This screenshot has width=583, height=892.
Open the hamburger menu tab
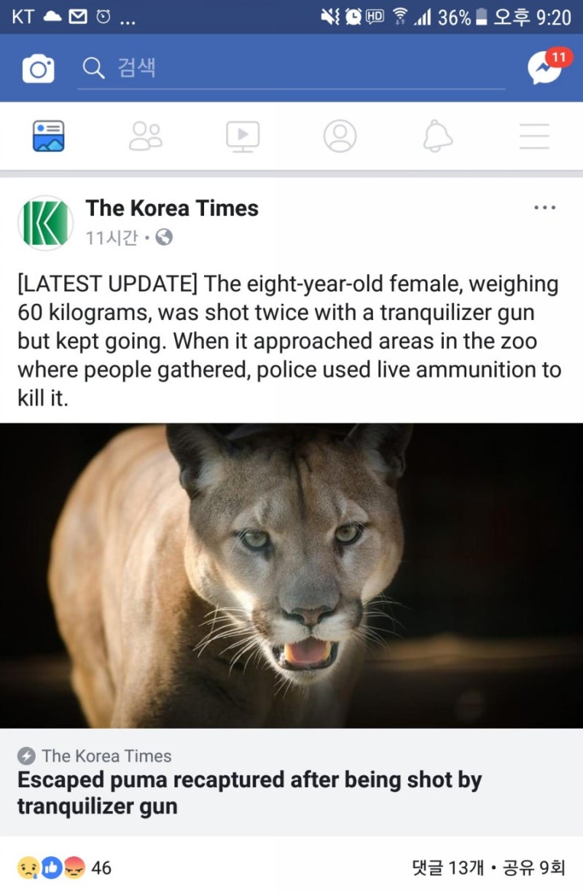coord(534,136)
